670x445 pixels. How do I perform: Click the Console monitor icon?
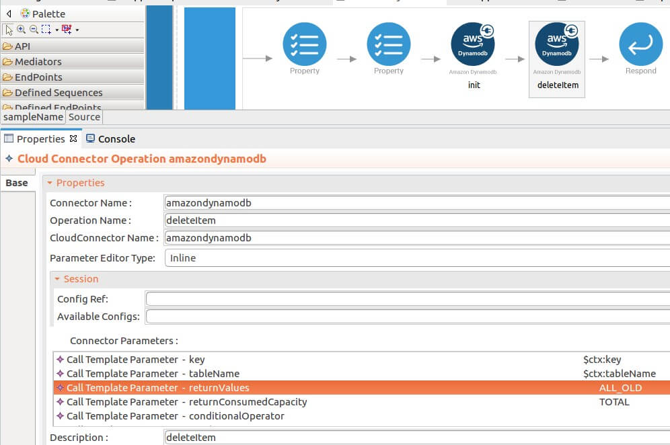tap(90, 138)
